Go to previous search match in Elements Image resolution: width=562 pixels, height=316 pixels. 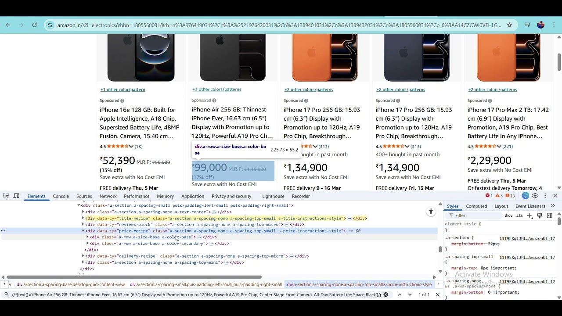pyautogui.click(x=400, y=294)
